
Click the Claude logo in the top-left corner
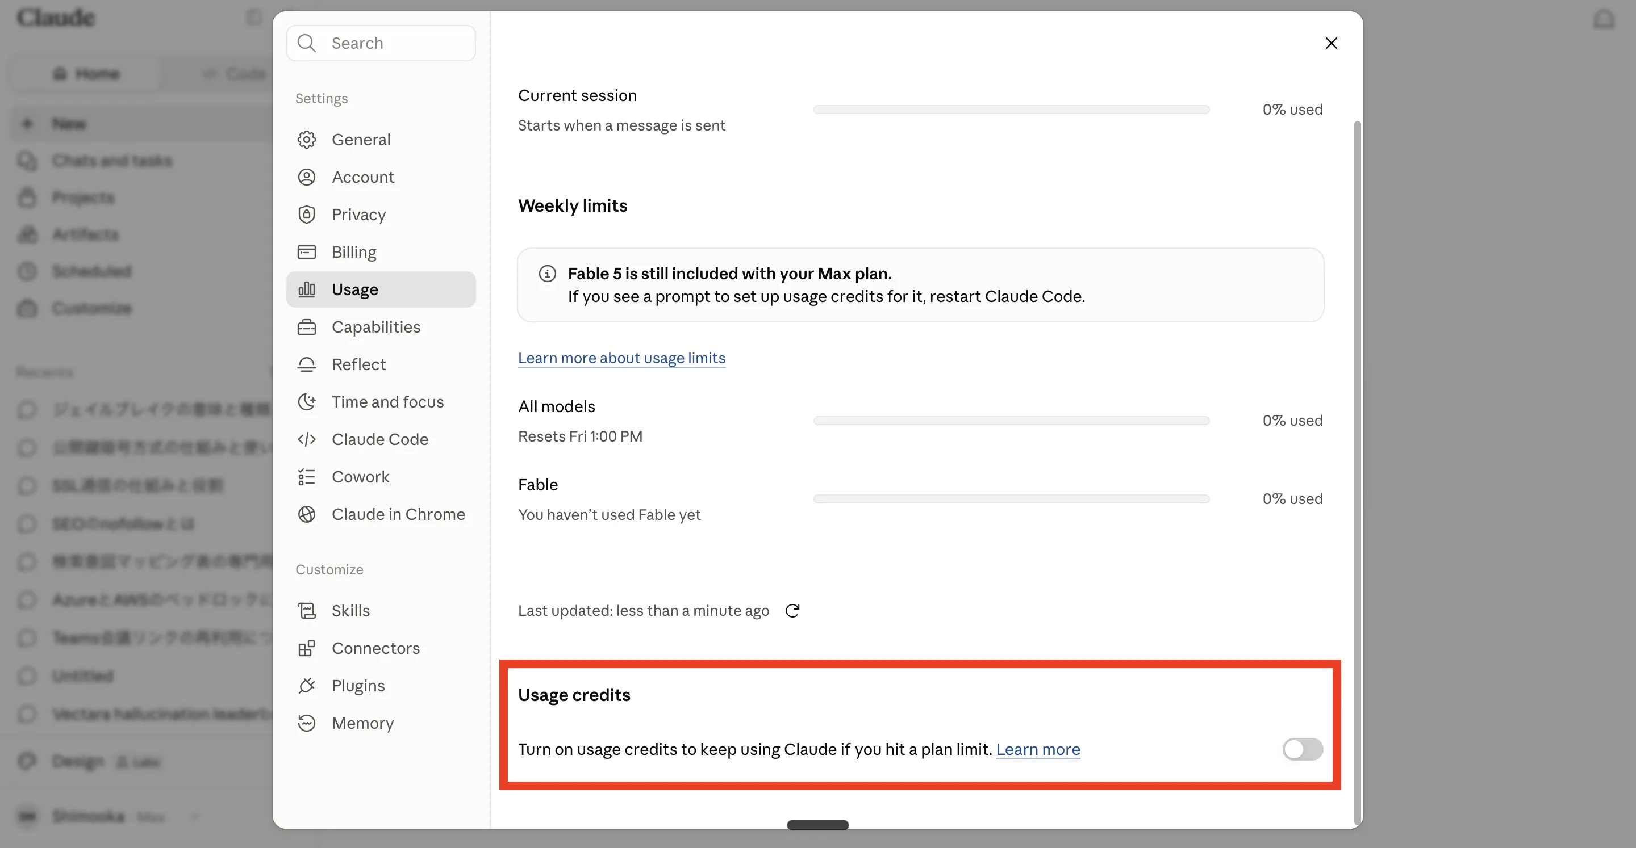pyautogui.click(x=56, y=18)
